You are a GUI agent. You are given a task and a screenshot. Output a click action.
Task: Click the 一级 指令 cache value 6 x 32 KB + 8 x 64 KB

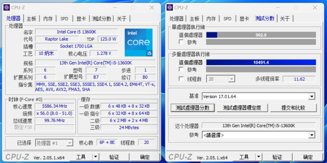(129, 113)
